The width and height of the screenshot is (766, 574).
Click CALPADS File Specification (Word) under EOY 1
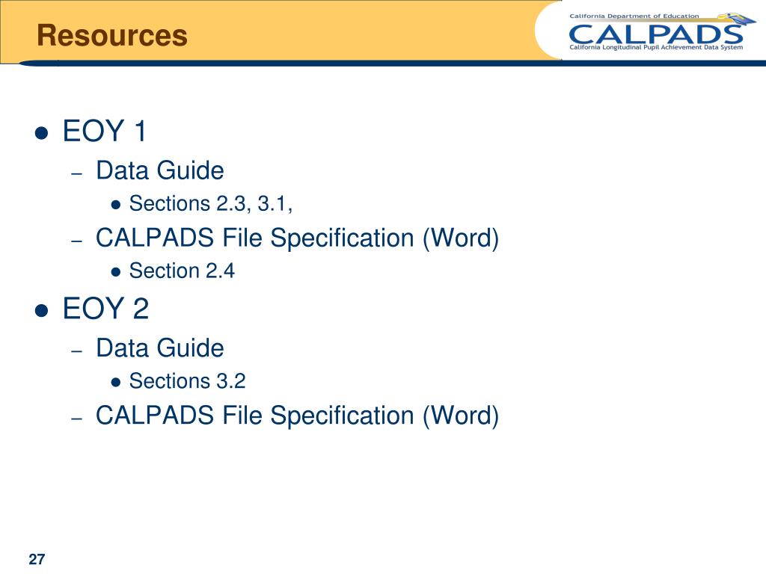click(297, 238)
